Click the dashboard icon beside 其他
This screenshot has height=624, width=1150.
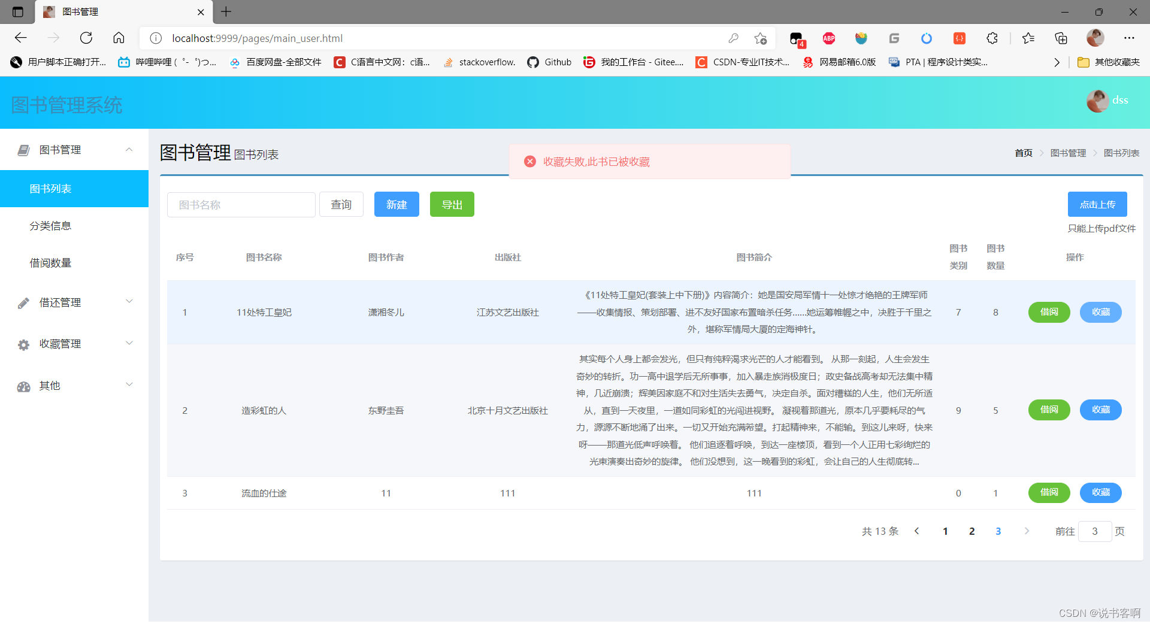coord(23,387)
